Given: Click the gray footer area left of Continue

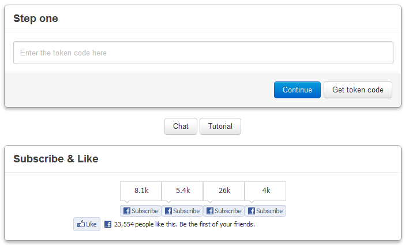Looking at the screenshot, I should click(x=138, y=90).
